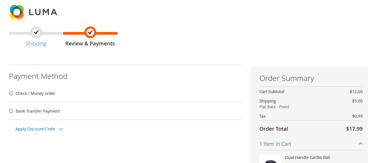Click the Luma logo icon
The height and width of the screenshot is (163, 368).
click(17, 12)
